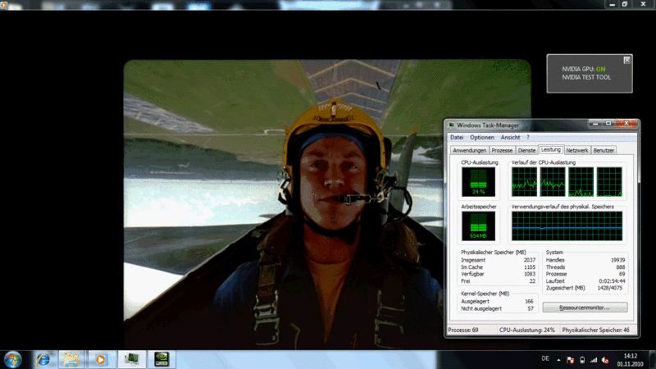Image resolution: width=656 pixels, height=369 pixels.
Task: Click the Ausgelagert value 166
Action: 529,302
